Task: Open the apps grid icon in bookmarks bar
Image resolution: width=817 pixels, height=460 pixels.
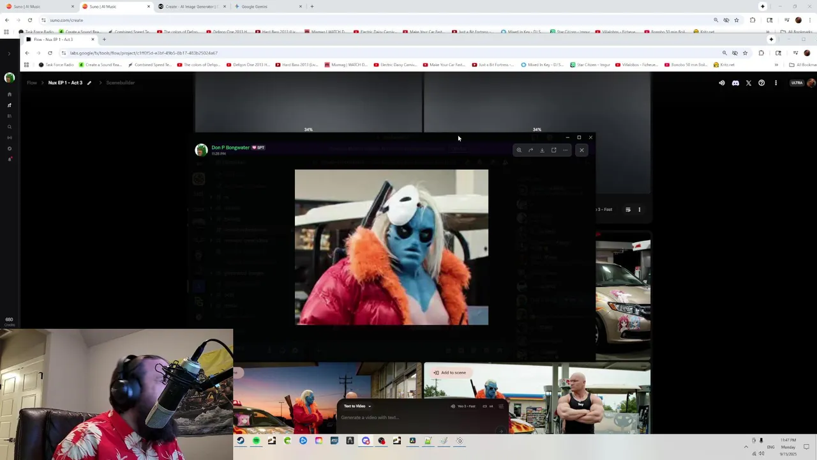Action: click(26, 65)
